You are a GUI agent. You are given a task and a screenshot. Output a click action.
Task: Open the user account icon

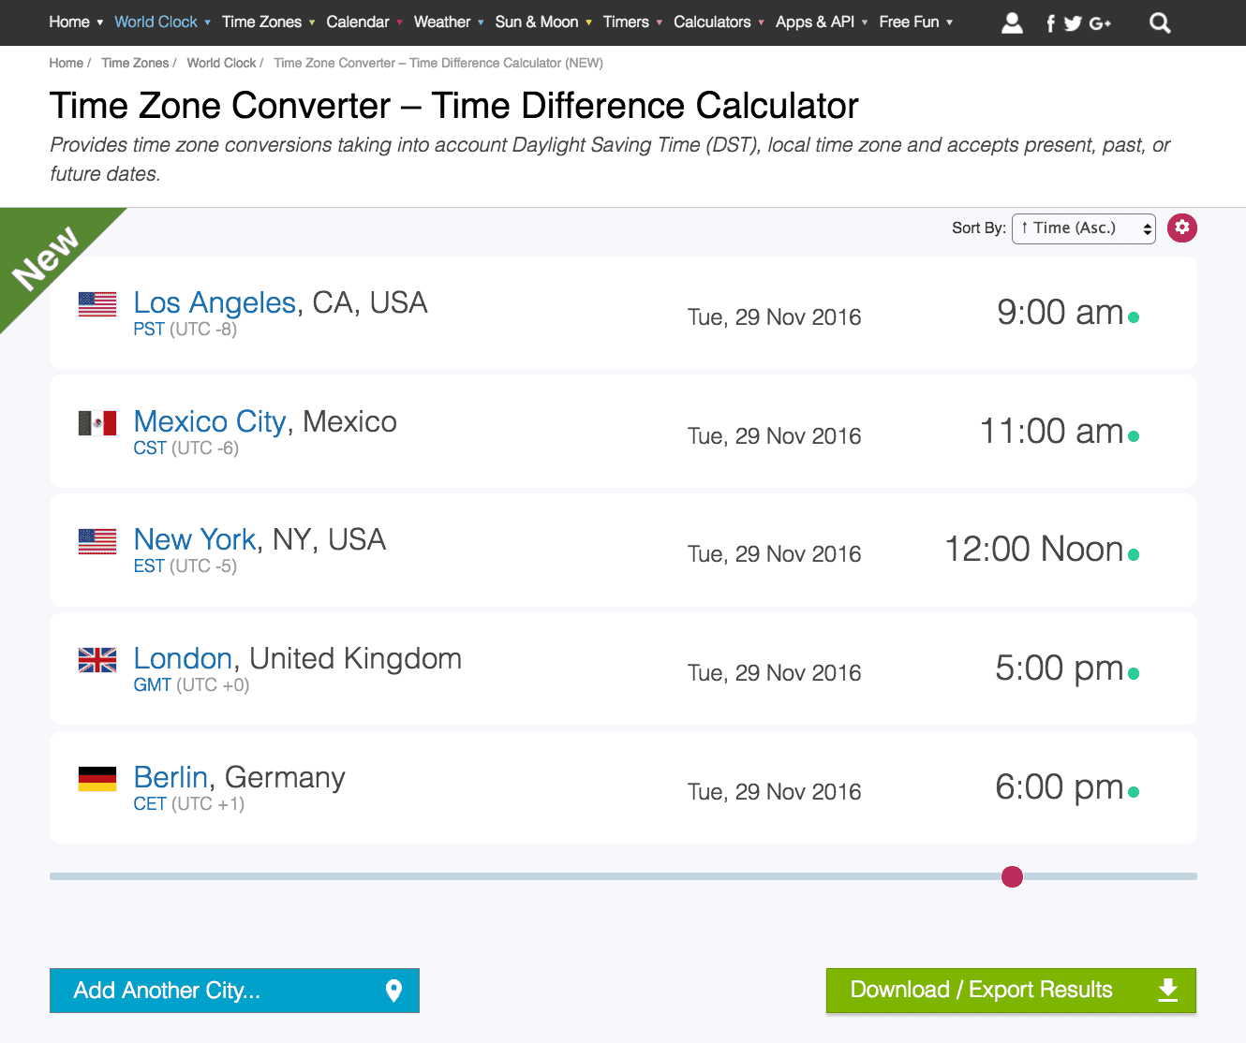(x=1012, y=22)
